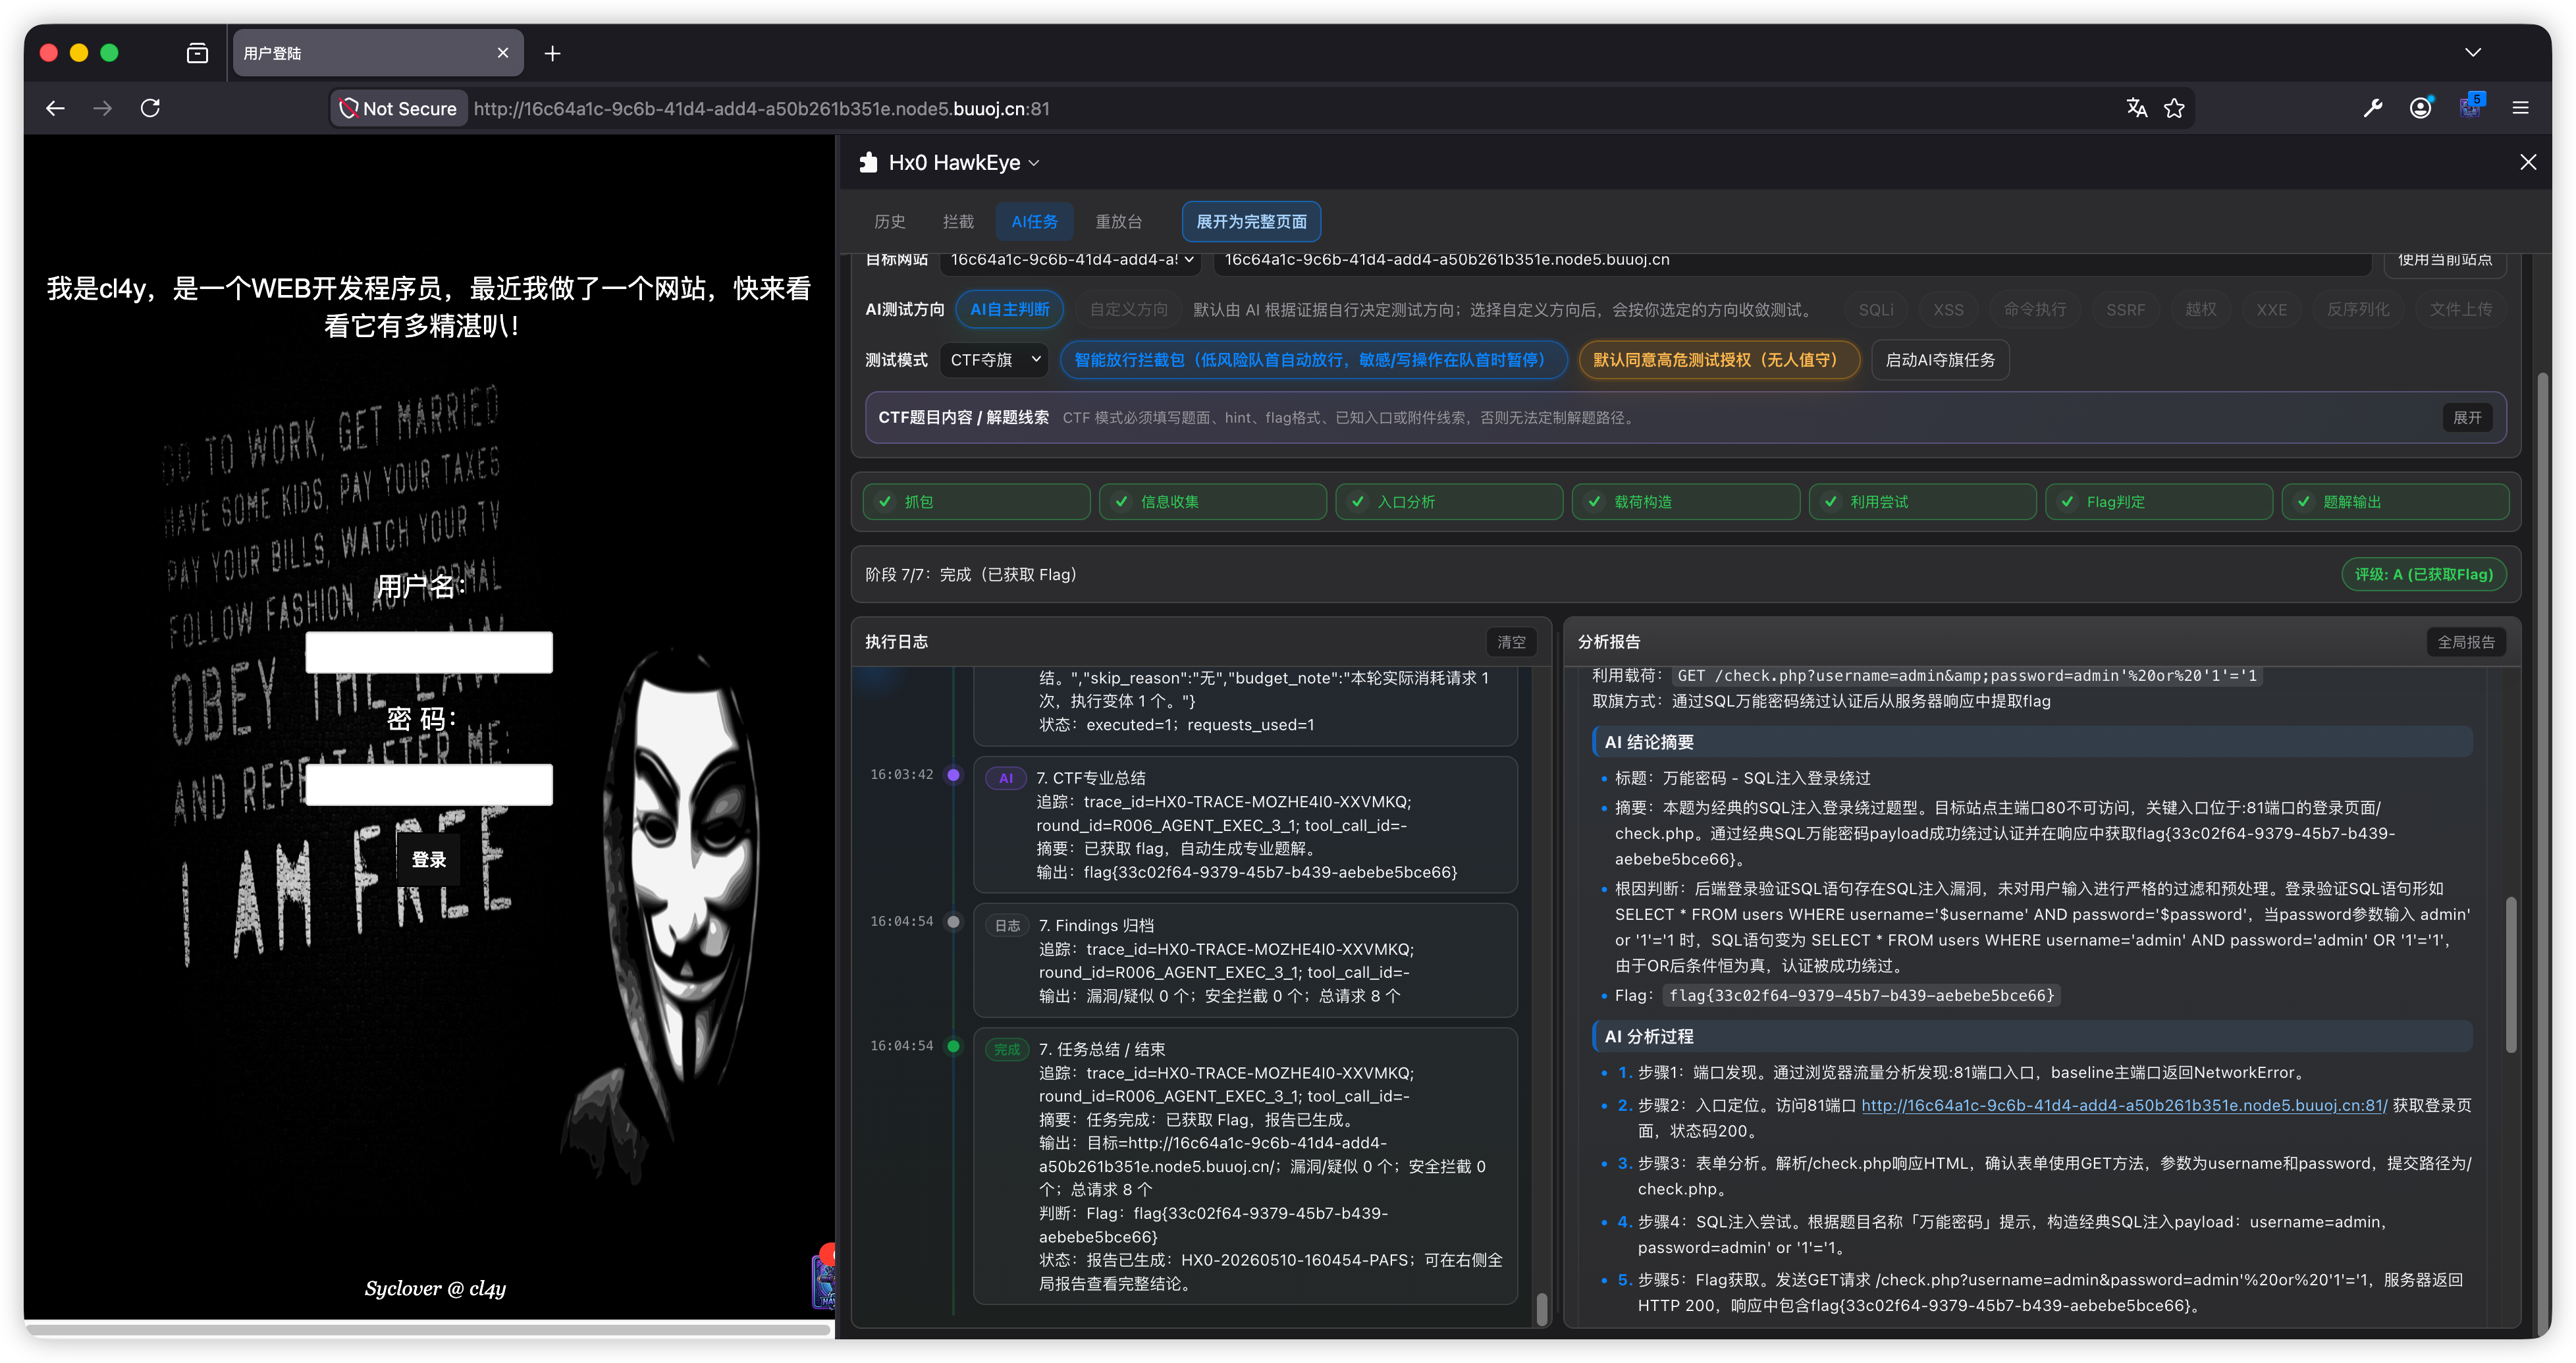Open the browser tab list chevron
This screenshot has height=1363, width=2576.
click(2472, 52)
